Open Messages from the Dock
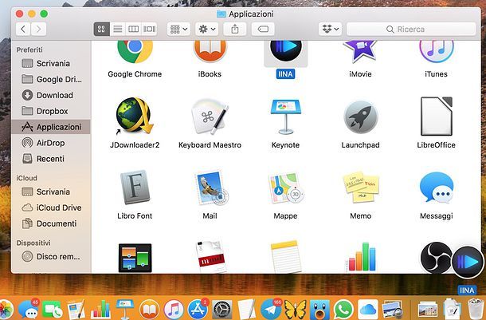 (28, 310)
